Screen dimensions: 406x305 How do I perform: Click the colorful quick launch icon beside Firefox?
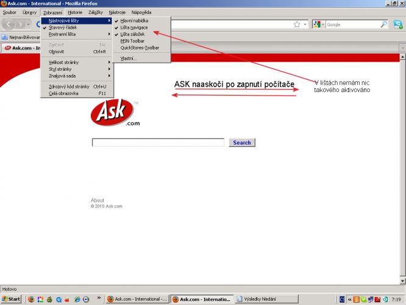tap(40, 300)
